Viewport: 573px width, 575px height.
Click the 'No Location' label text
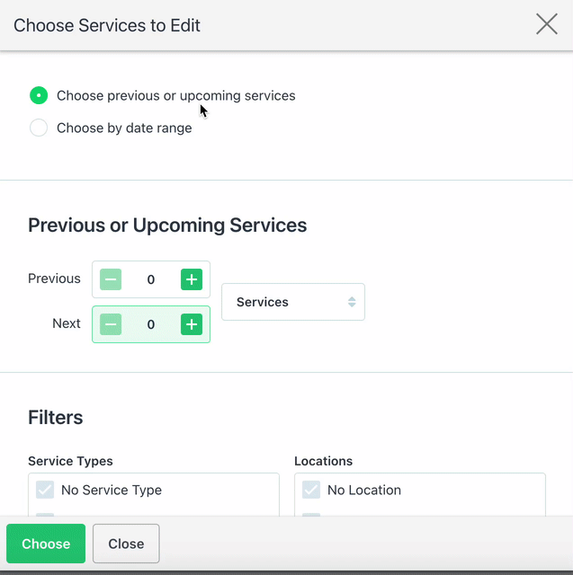pyautogui.click(x=364, y=490)
